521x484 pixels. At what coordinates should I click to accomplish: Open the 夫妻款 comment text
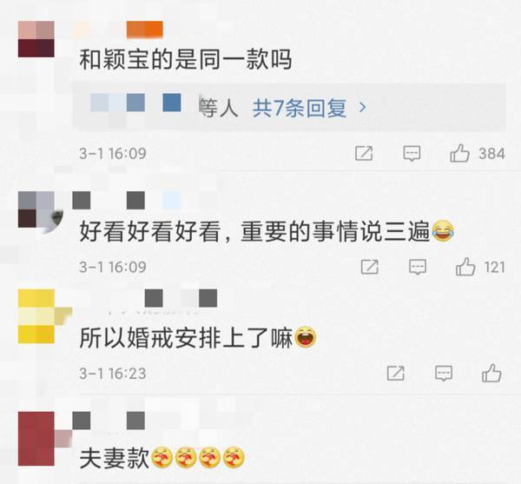pyautogui.click(x=114, y=459)
